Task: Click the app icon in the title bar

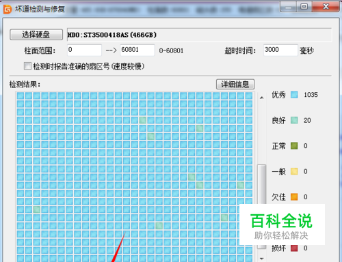Action: pyautogui.click(x=8, y=10)
